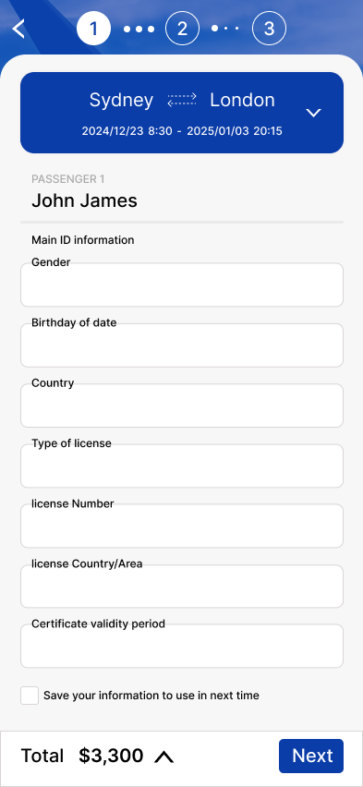
Task: Select step 1 in the progress indicator
Action: [x=94, y=29]
